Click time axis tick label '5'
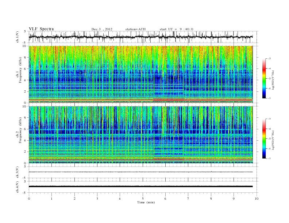 click(143, 199)
